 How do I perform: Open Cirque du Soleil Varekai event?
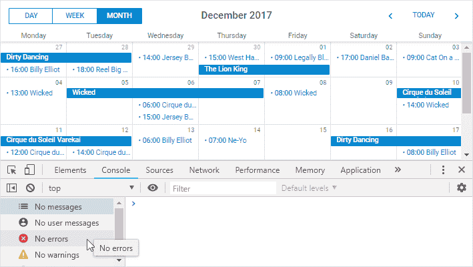66,140
